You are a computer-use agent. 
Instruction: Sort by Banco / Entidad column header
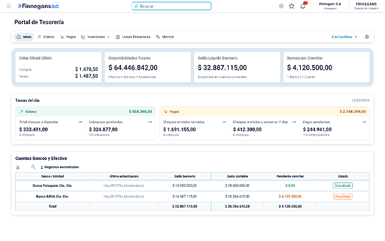point(53,176)
